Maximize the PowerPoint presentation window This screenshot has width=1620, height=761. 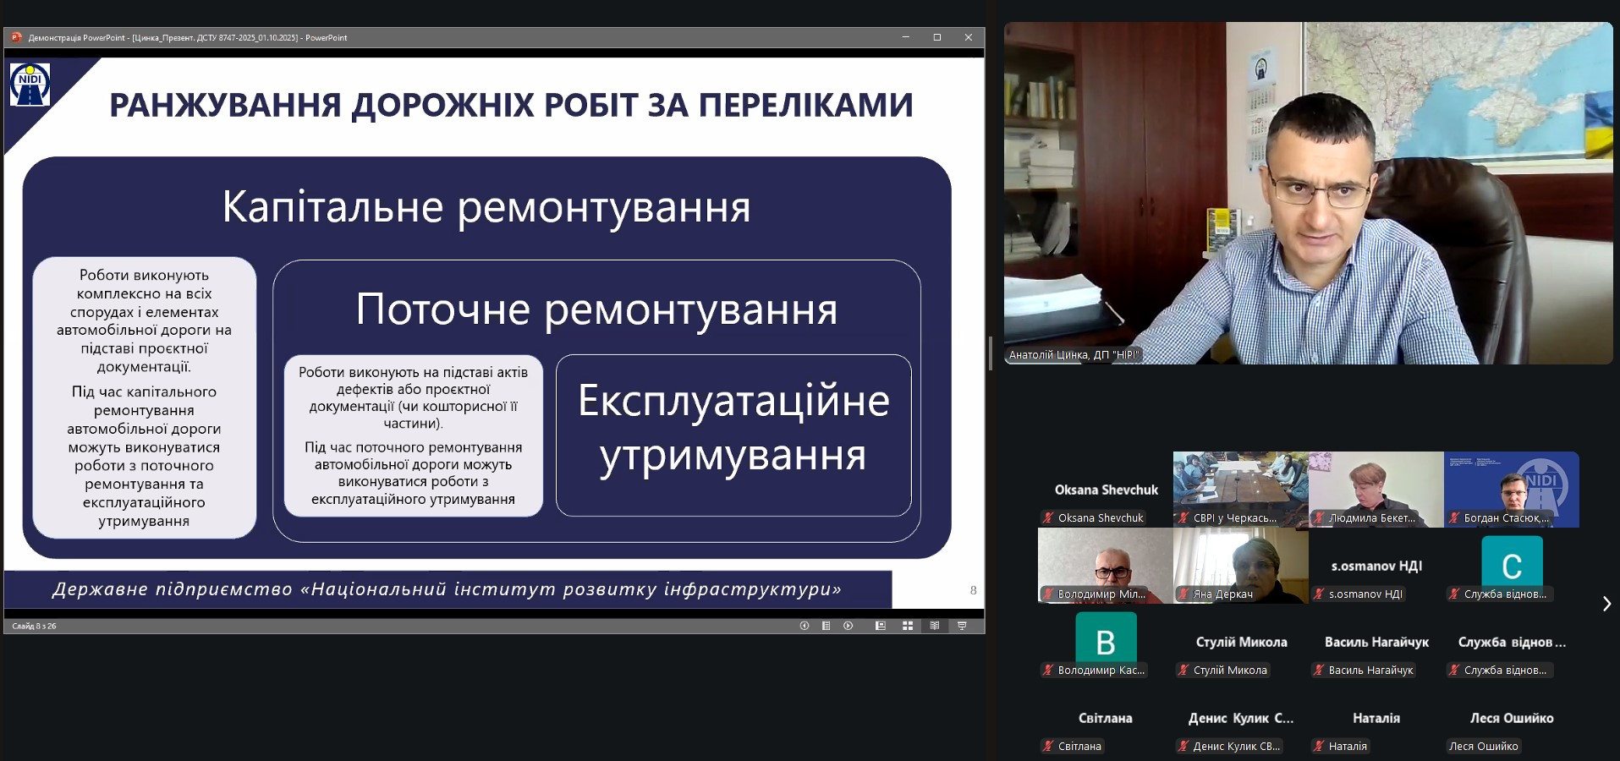(x=936, y=37)
